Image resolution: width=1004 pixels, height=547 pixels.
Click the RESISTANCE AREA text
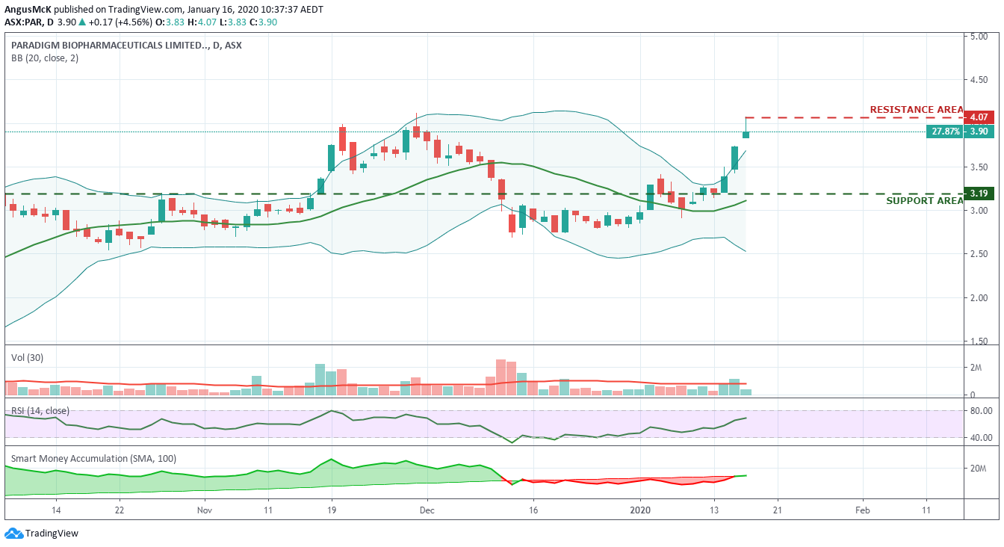coord(917,110)
